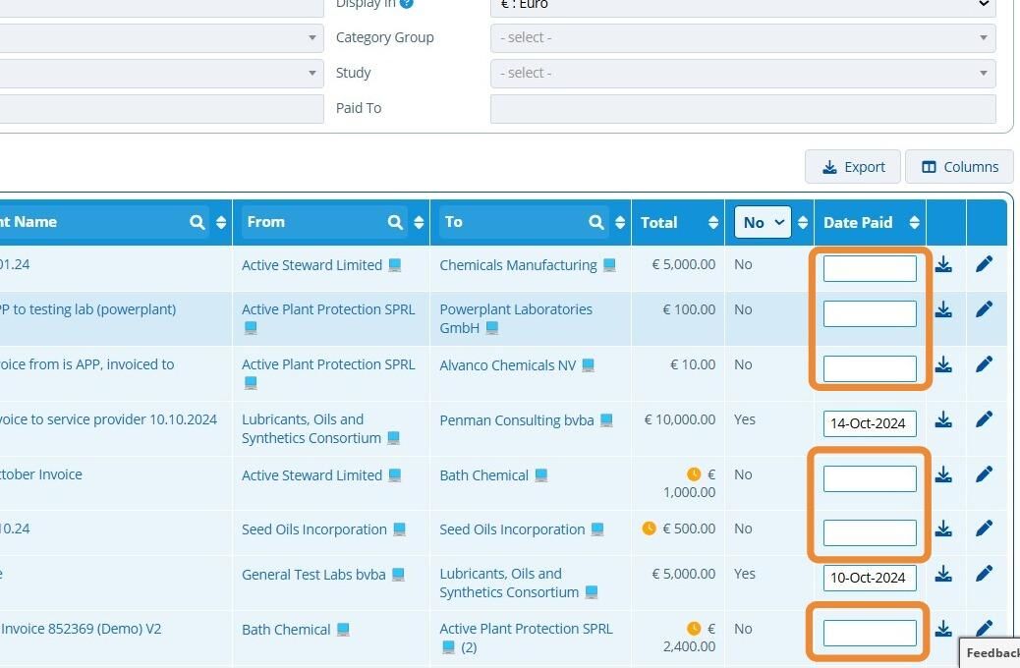Open the General Test Labs bvba link
This screenshot has height=668, width=1020.
point(313,575)
